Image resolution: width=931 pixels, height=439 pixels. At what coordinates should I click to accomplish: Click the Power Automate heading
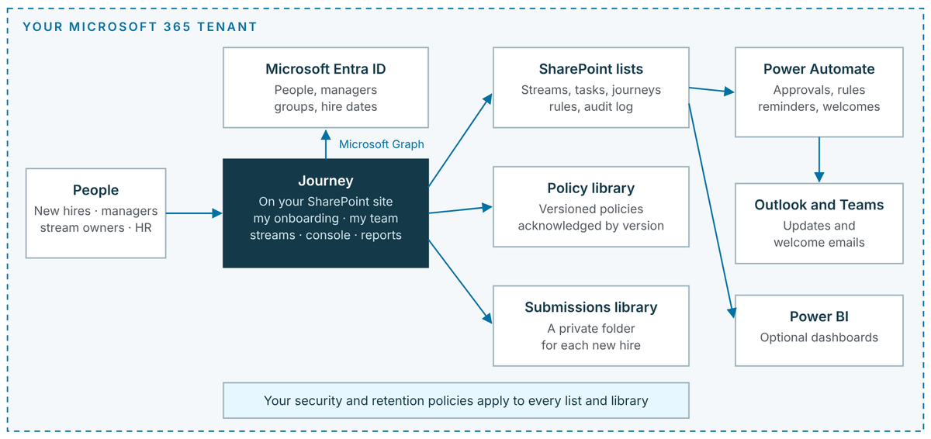coord(819,69)
